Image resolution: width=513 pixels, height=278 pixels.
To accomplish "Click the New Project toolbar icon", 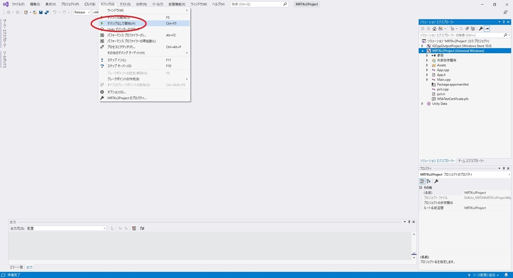I will click(27, 12).
